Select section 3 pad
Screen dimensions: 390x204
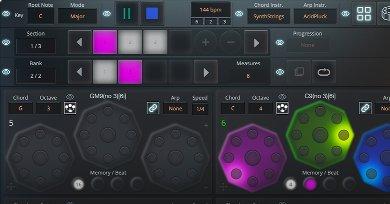[155, 42]
